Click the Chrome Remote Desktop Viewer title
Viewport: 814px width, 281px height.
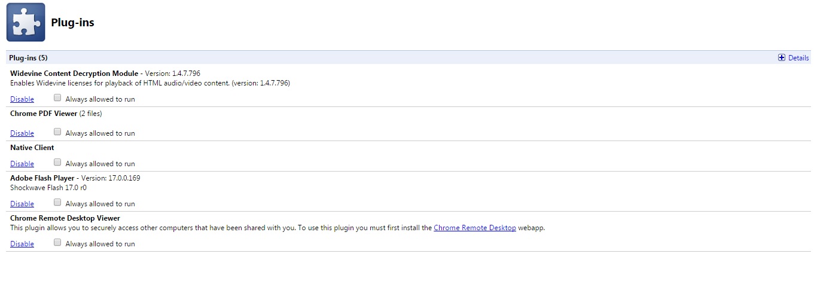[65, 218]
